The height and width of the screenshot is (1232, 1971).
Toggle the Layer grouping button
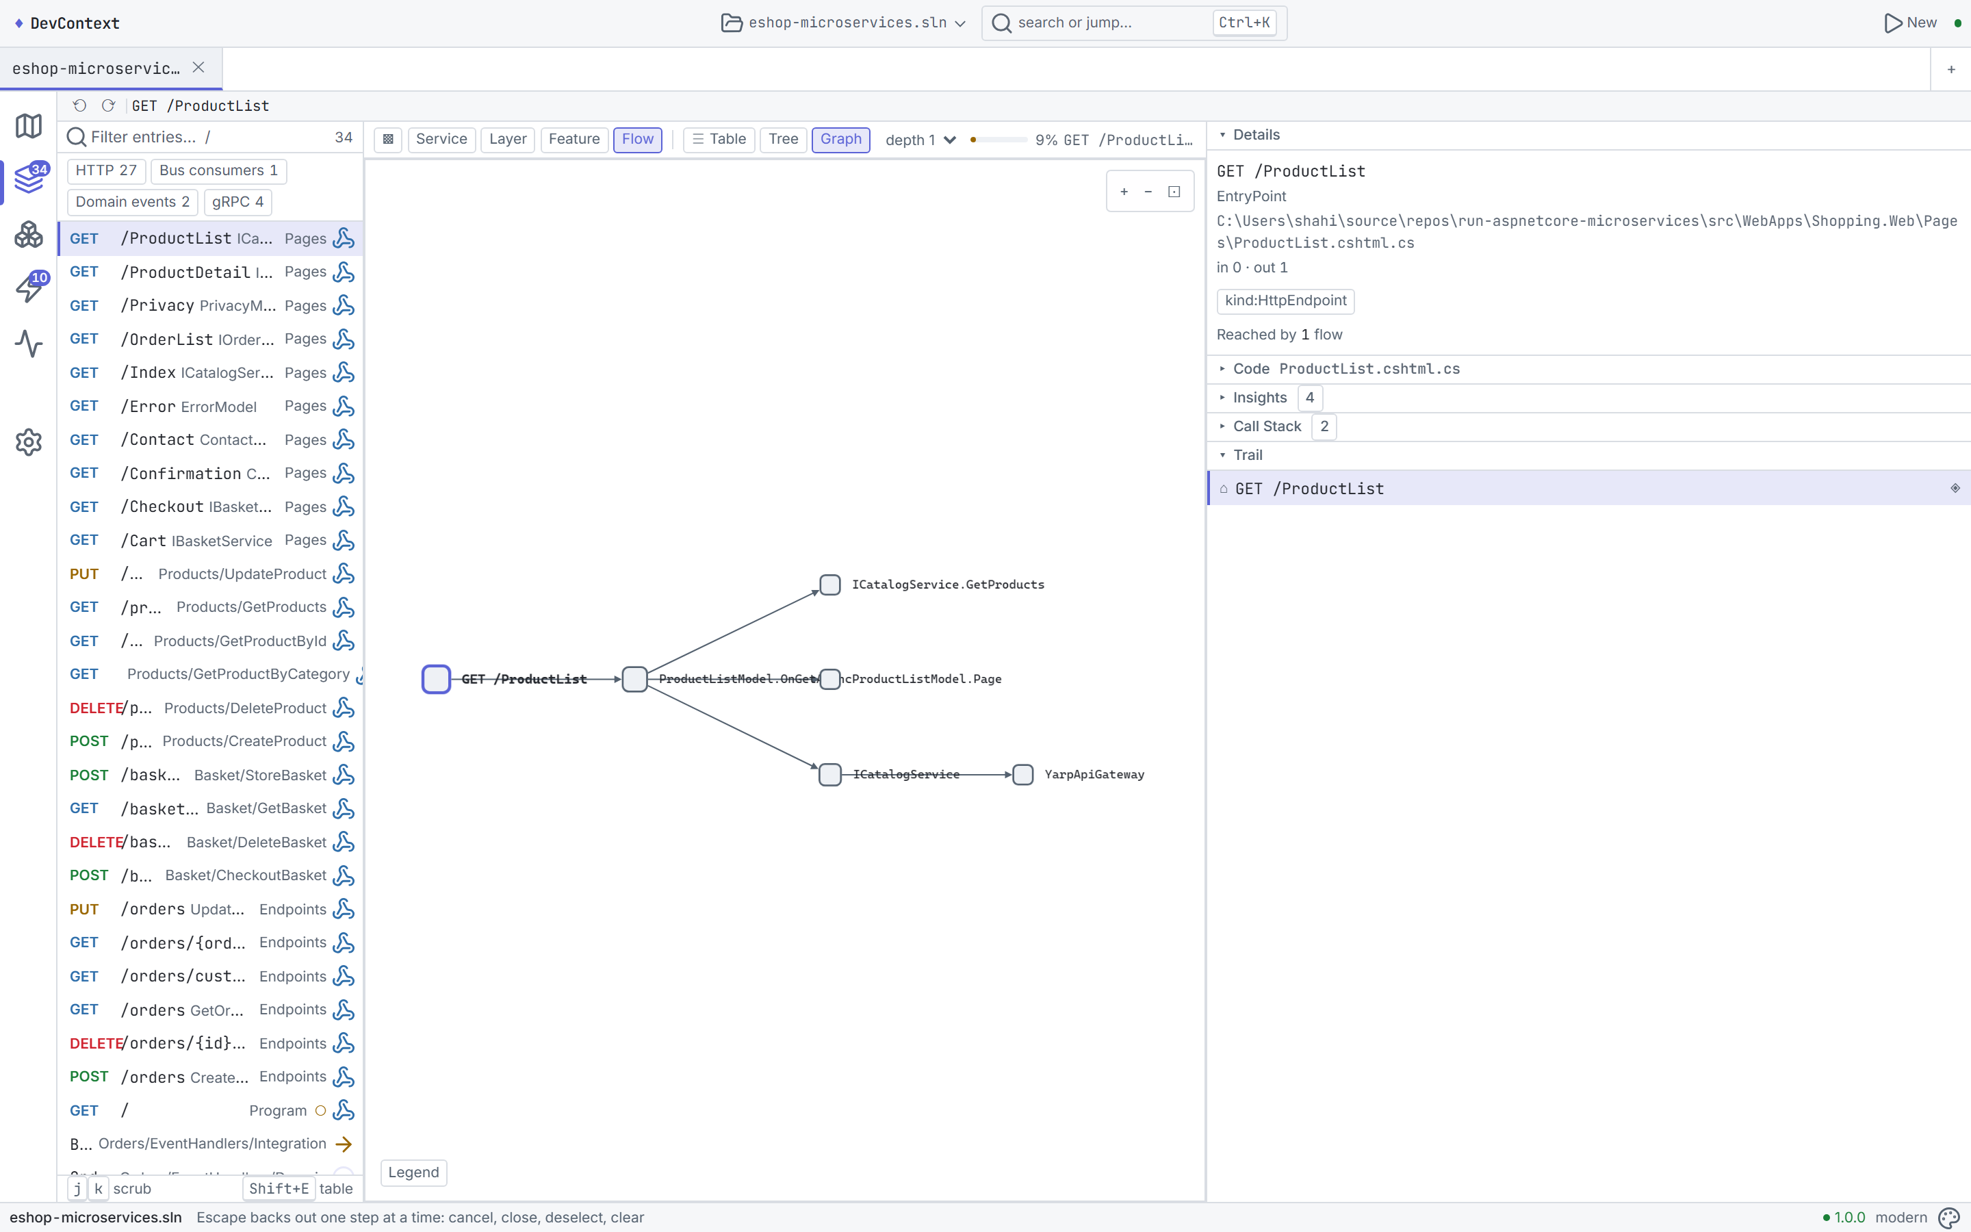[507, 140]
